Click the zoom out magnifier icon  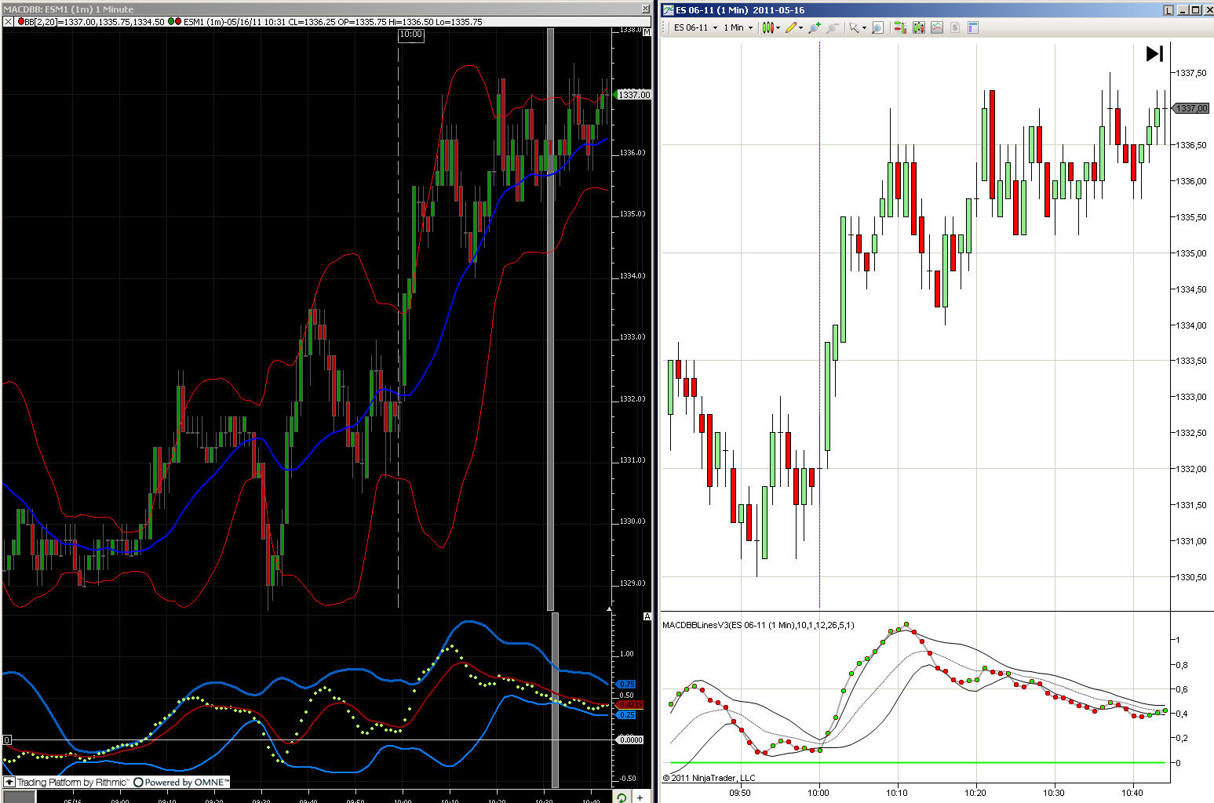click(x=833, y=27)
